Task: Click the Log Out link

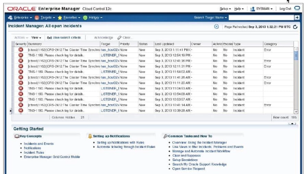Action: pyautogui.click(x=285, y=9)
